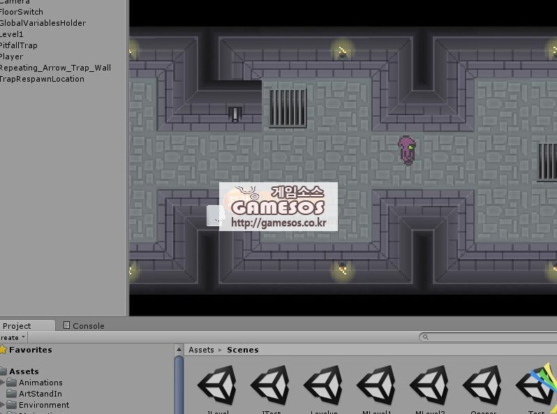Click the top center wall torch
The height and width of the screenshot is (414, 557).
pyautogui.click(x=342, y=52)
